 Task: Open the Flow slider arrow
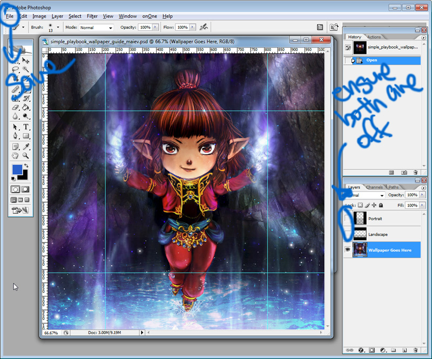(192, 27)
